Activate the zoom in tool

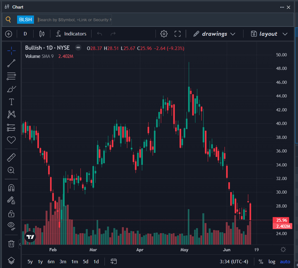click(11, 170)
